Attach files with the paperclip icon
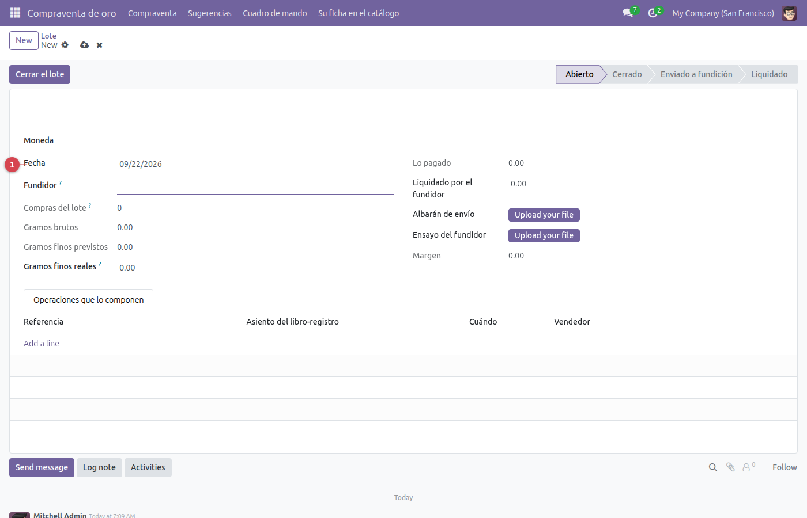The width and height of the screenshot is (807, 518). (730, 467)
